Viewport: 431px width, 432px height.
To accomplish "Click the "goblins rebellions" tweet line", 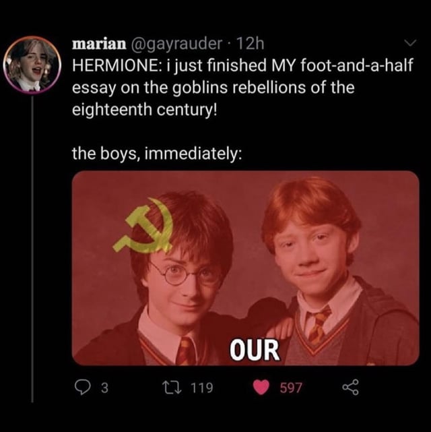I will coord(213,88).
